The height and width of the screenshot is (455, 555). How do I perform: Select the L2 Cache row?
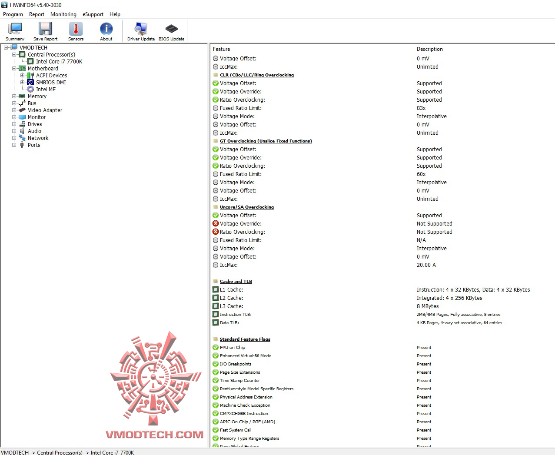pos(382,298)
